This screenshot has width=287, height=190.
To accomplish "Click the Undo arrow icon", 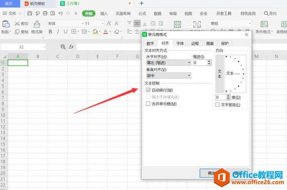I will (x=60, y=14).
